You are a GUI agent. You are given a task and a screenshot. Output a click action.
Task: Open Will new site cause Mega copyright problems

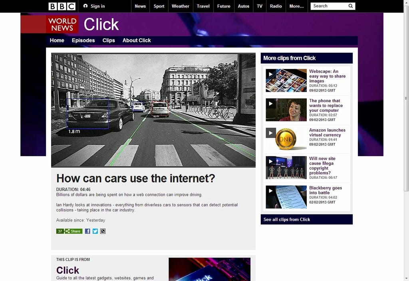click(x=322, y=166)
